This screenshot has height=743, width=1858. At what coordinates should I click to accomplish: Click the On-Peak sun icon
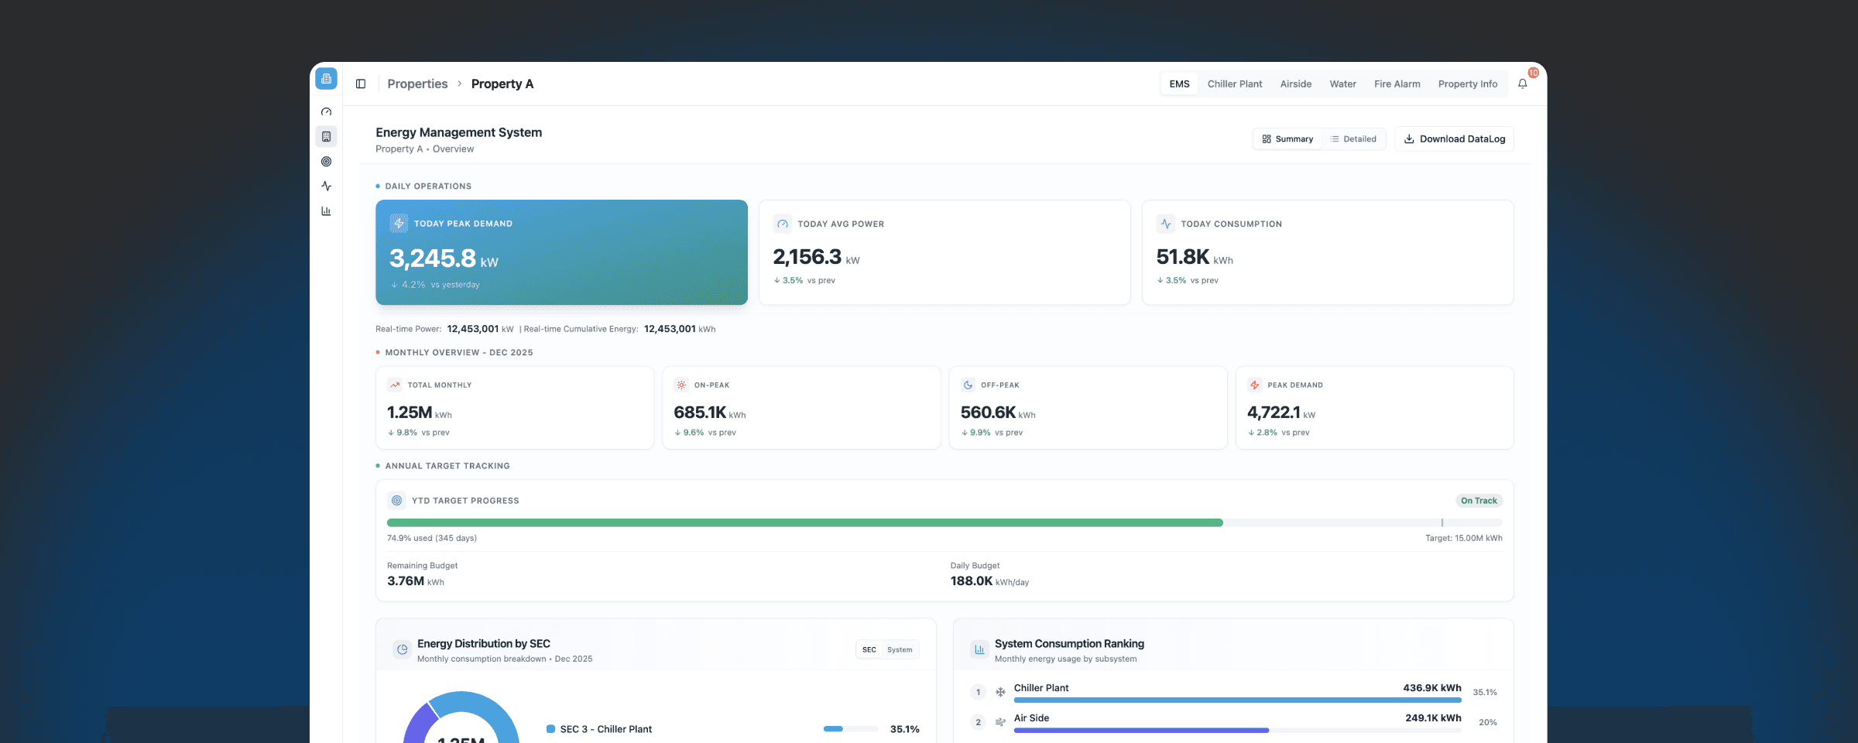(681, 385)
